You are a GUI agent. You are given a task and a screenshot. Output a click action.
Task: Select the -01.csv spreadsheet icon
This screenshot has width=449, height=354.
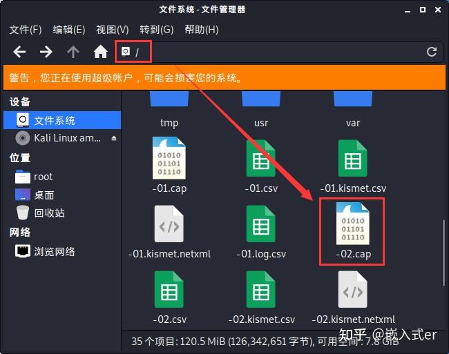261,158
